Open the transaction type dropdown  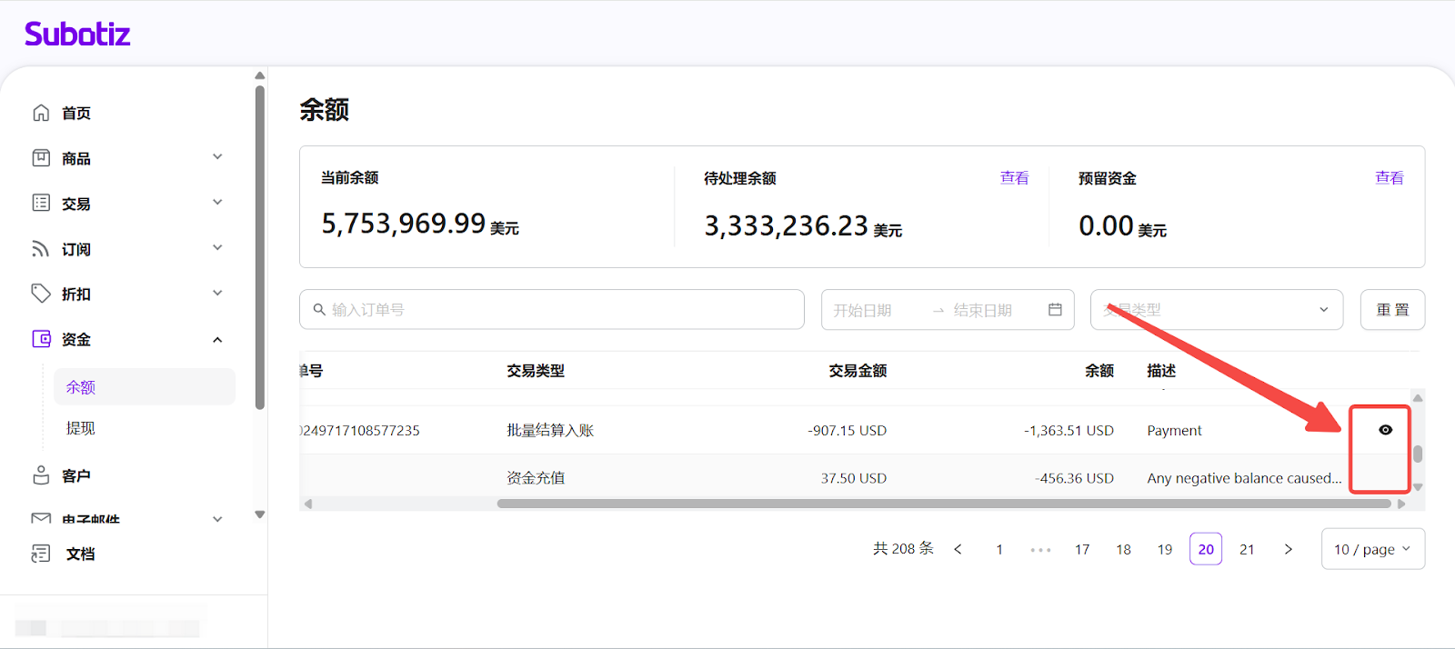(x=1216, y=310)
